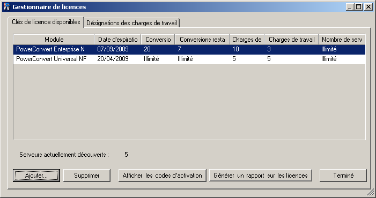Click the Charges de travail column header
The image size is (376, 198).
click(291, 40)
